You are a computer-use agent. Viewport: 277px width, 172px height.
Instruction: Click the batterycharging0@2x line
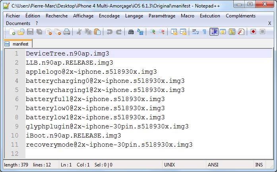[105, 81]
